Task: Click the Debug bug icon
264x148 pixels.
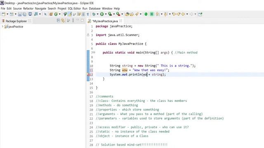Action: click(94, 14)
